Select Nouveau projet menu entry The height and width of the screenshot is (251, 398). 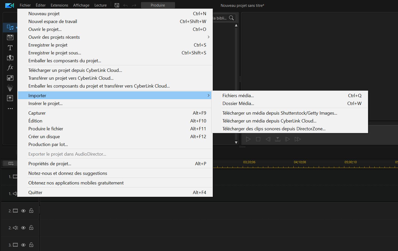(115, 14)
